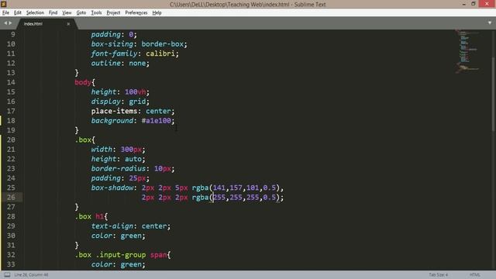This screenshot has width=496, height=279.
Task: Open the Preferences menu
Action: 136,12
